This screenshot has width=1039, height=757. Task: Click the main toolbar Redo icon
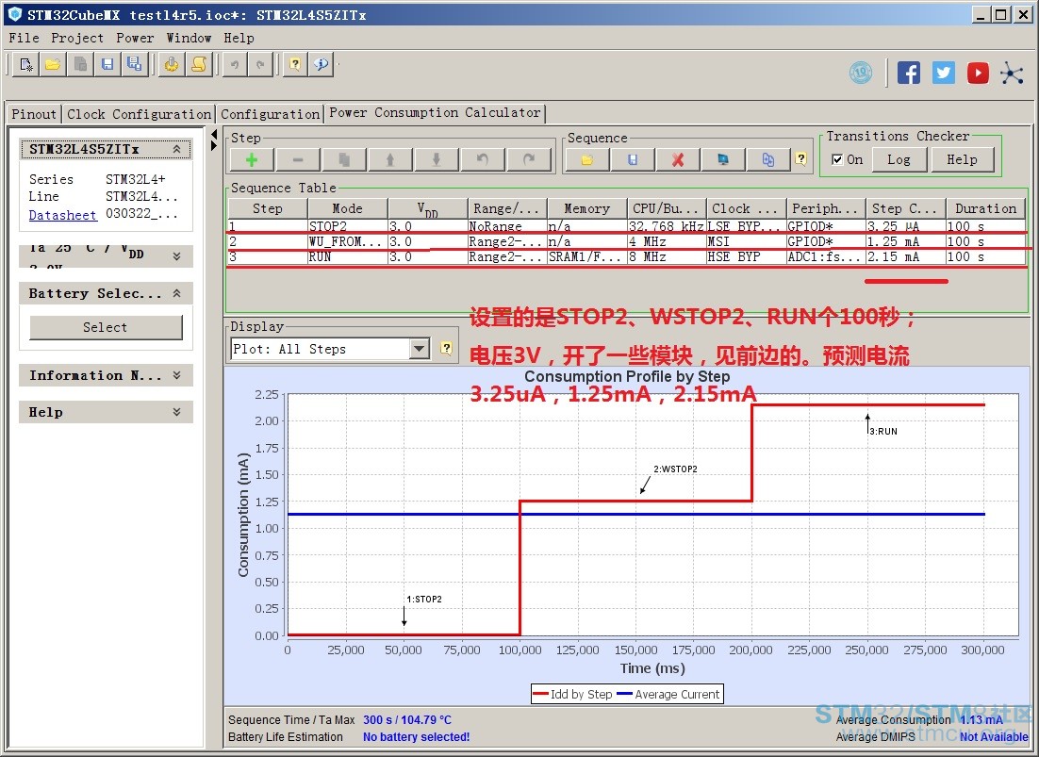(260, 64)
